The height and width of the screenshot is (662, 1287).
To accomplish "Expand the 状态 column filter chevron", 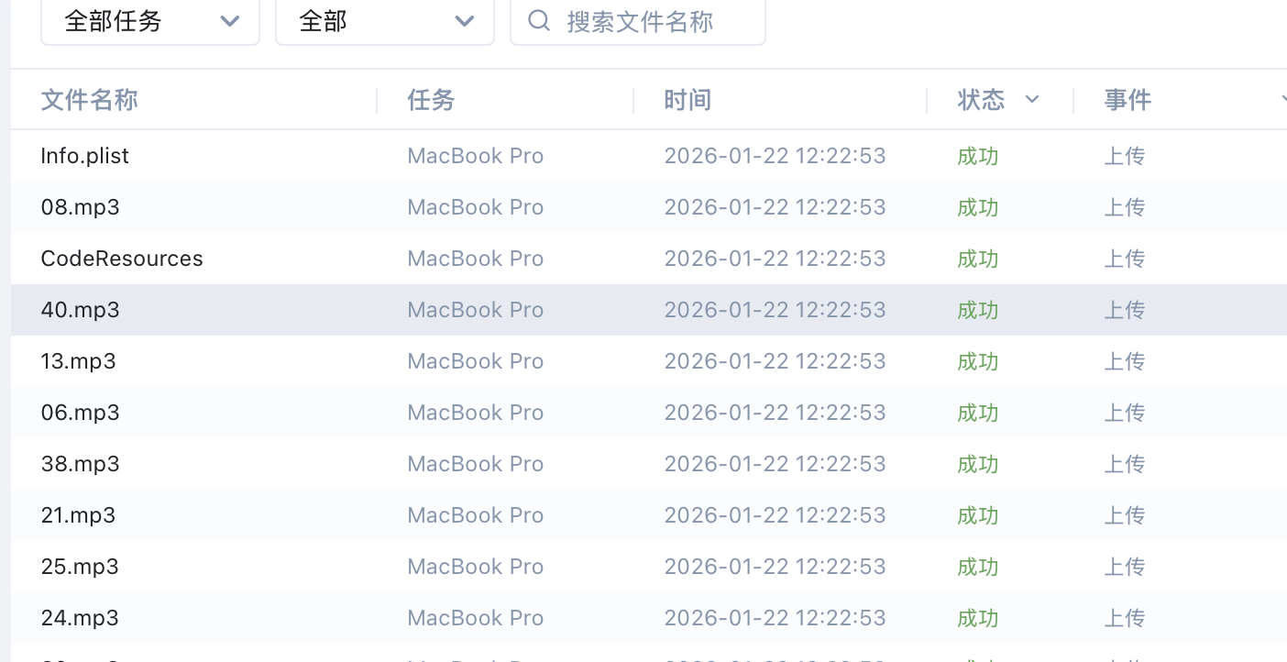I will coord(1032,99).
